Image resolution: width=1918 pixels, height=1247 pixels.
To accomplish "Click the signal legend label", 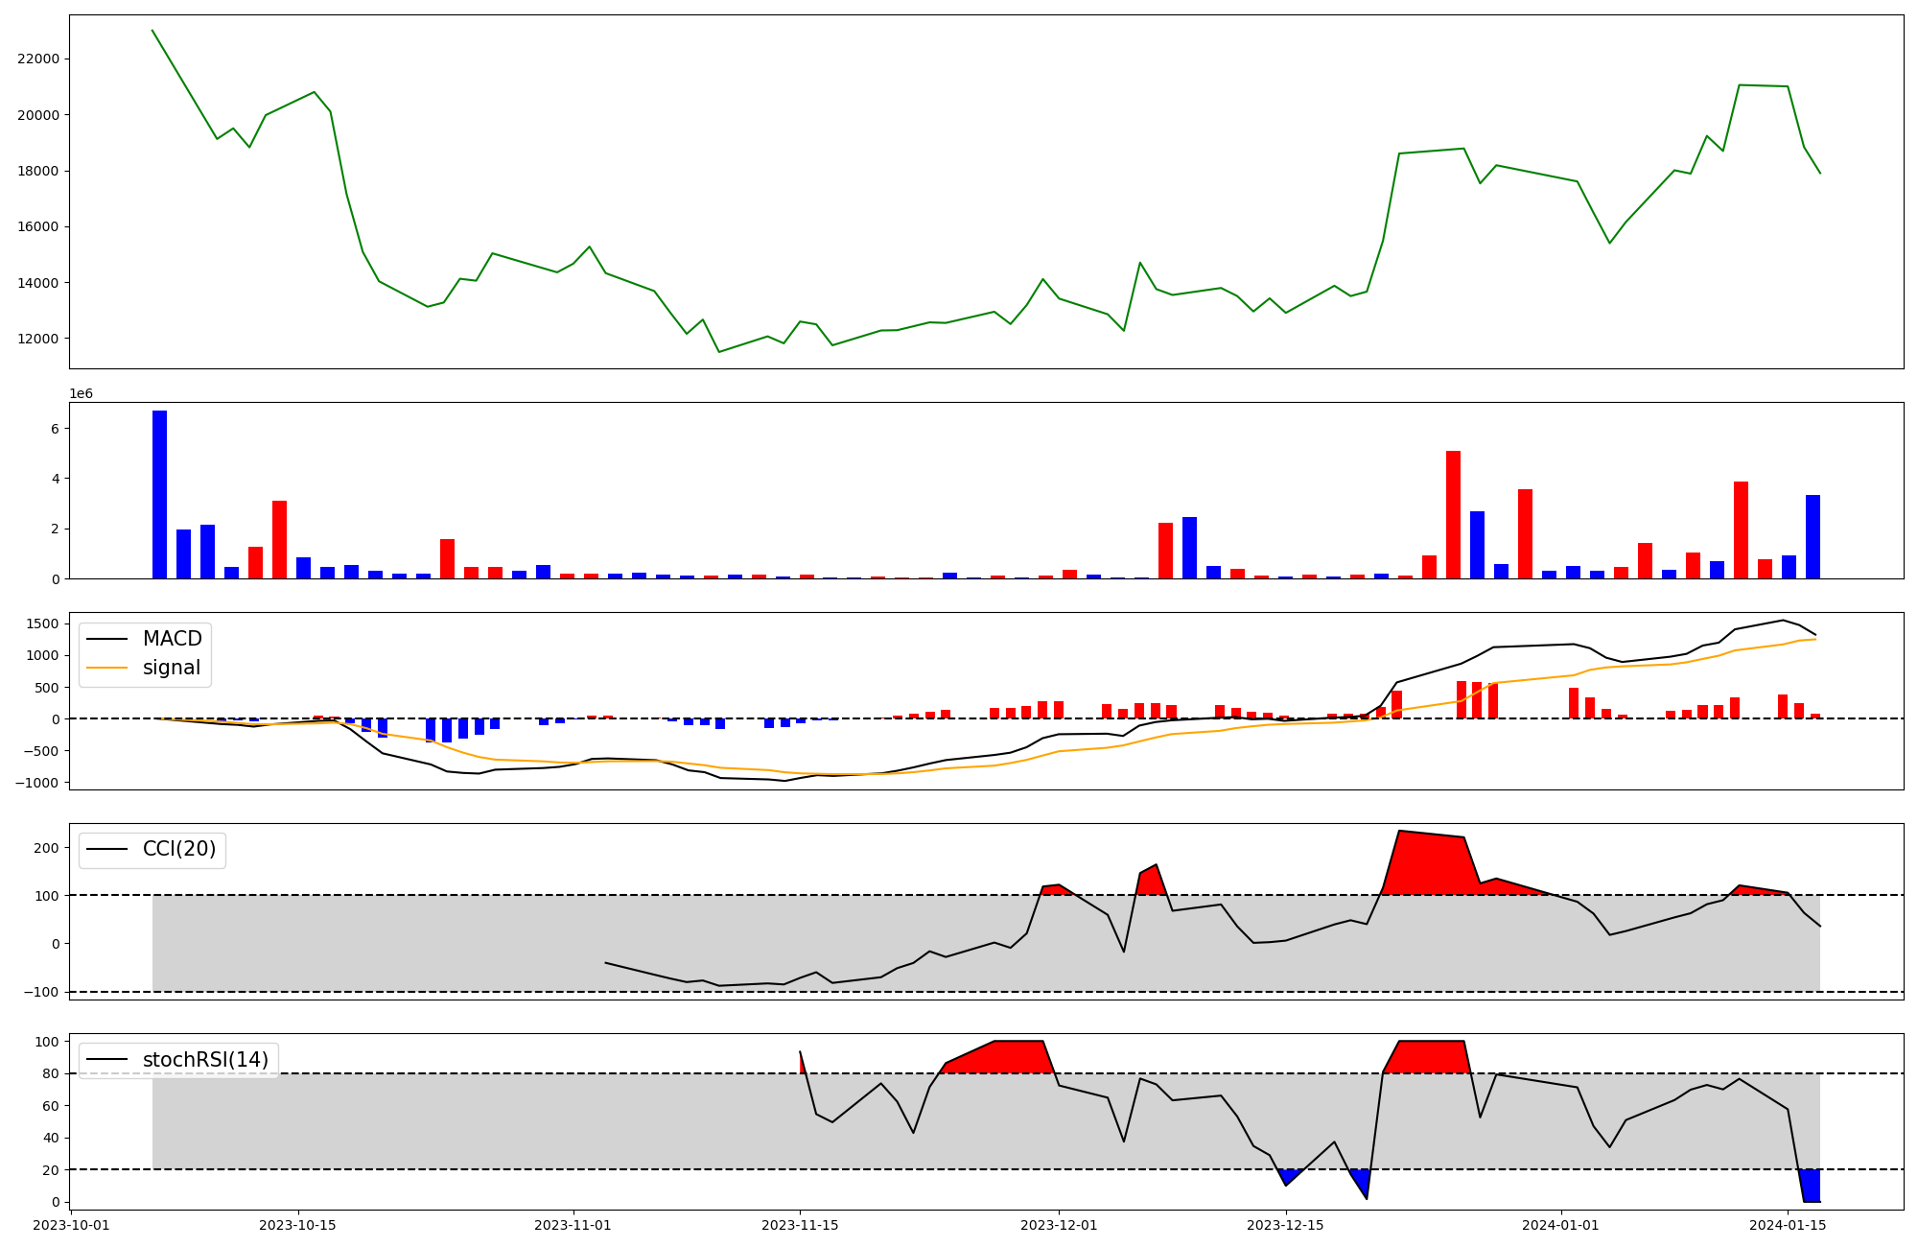I will [172, 668].
